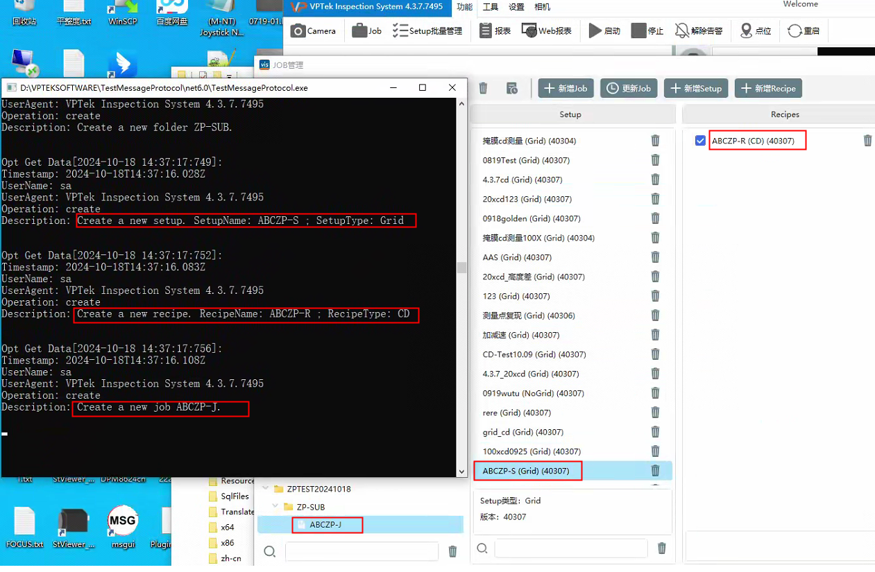Open the 百度网盘 desktop shortcut
The image size is (875, 572).
172,14
